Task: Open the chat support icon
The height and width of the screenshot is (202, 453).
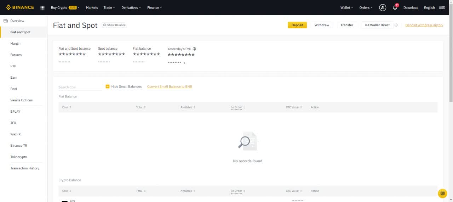Action: point(442,193)
